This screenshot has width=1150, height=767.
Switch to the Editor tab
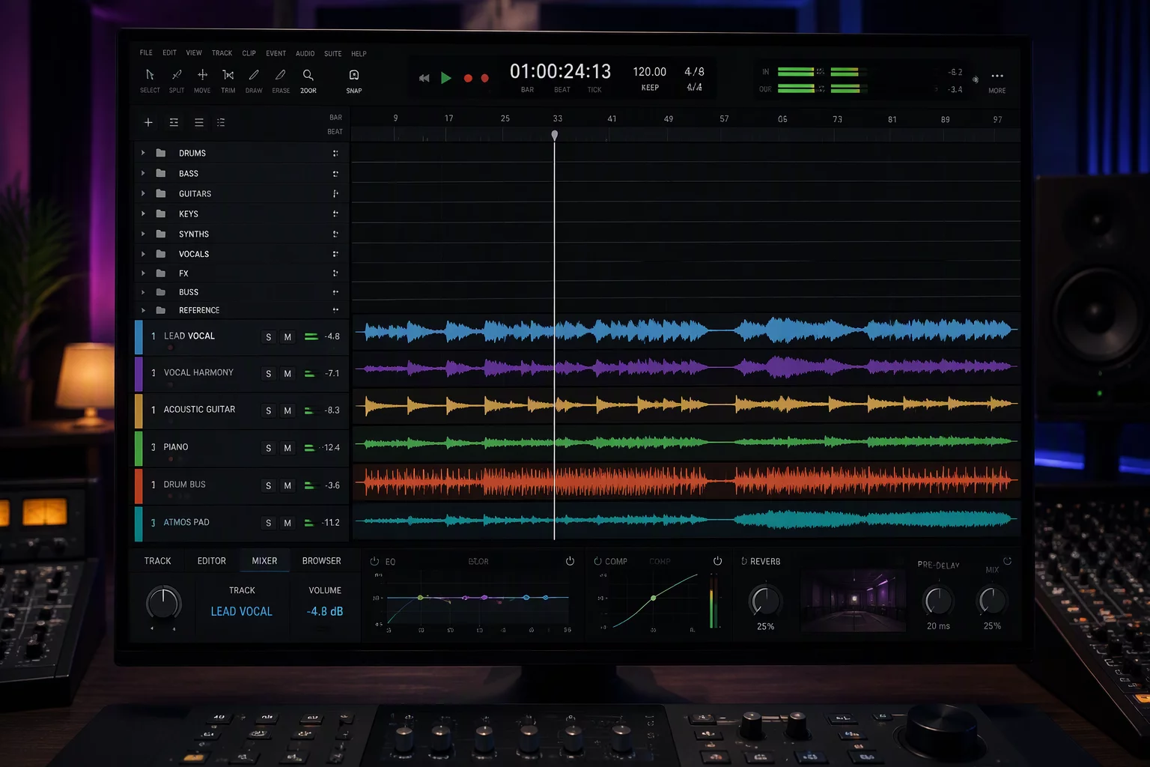pos(212,561)
